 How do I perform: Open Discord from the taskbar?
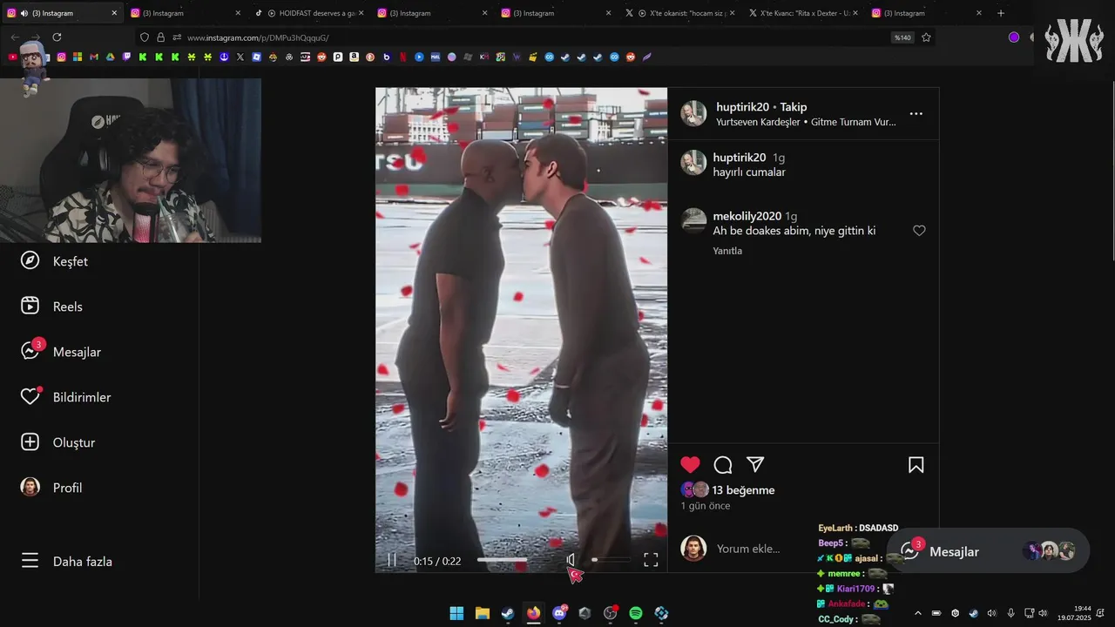pyautogui.click(x=559, y=613)
